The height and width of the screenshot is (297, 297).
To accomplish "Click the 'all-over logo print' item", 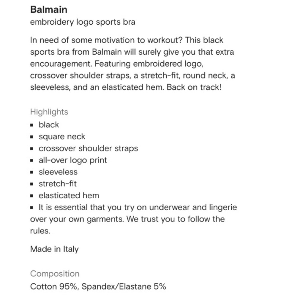I will [x=73, y=160].
